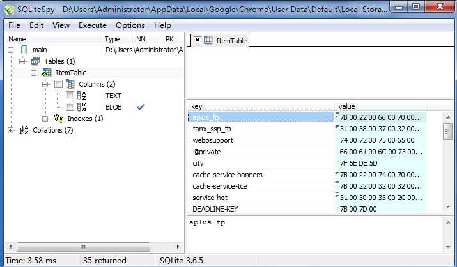Open the Edit menu
Screen dimensions: 457x267
(x=36, y=25)
